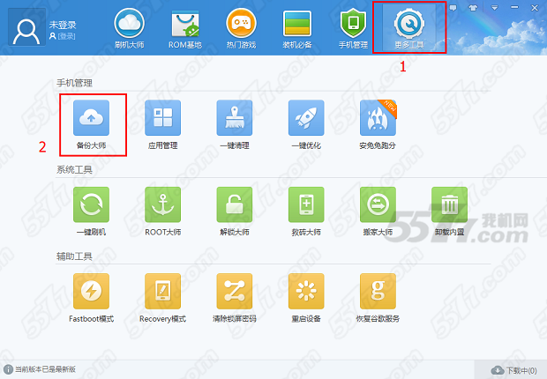This screenshot has width=547, height=379.
Task: Open the feedback speech-bubble icon
Action: (453, 8)
